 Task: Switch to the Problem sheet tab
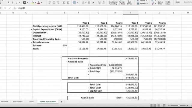4,101
